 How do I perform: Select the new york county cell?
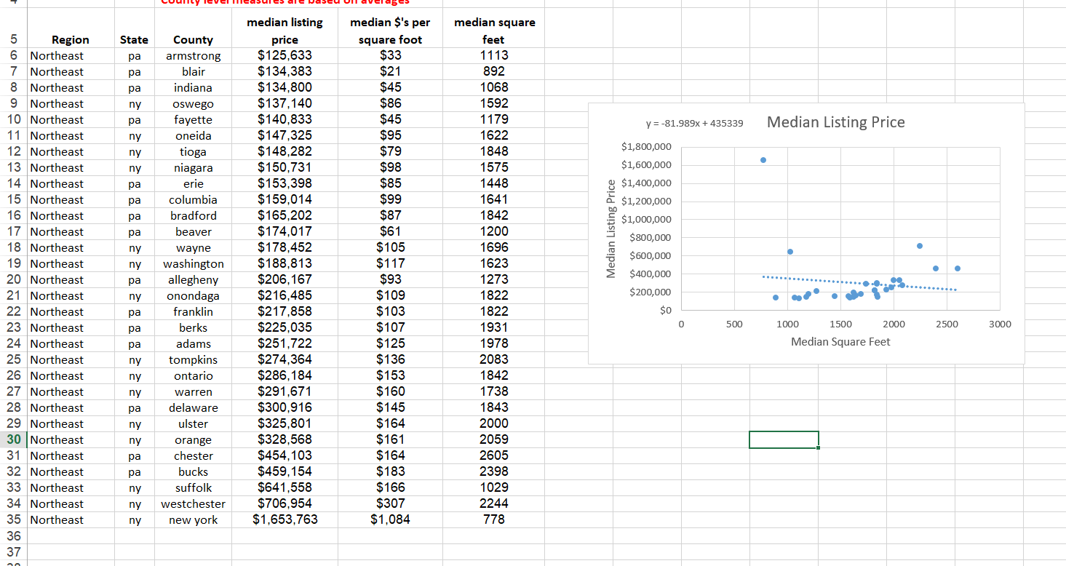click(x=193, y=520)
